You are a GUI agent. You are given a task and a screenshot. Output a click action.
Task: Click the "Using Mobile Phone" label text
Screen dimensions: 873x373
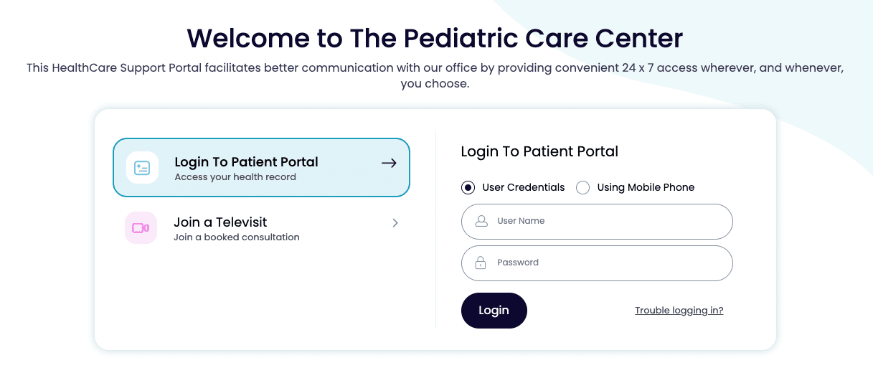tap(646, 188)
